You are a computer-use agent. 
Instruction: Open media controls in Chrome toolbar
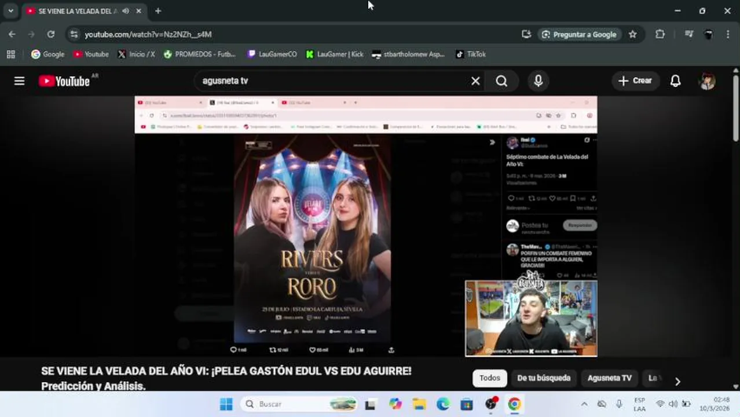point(688,34)
